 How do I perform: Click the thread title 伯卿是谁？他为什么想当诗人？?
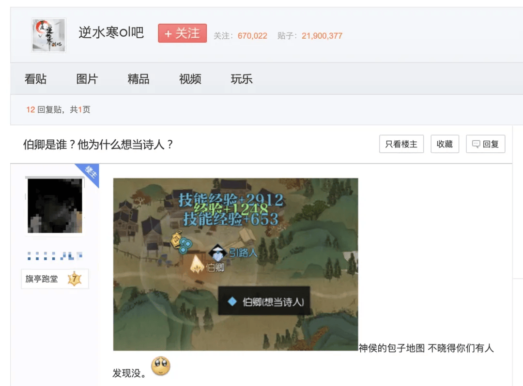98,145
